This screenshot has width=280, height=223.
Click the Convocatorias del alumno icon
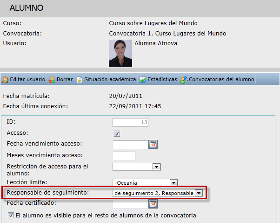(x=184, y=80)
